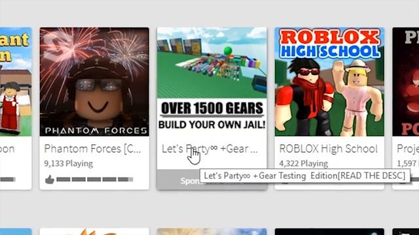Open the partially visible red Project game thumbnail
This screenshot has width=419, height=235.
[x=406, y=82]
